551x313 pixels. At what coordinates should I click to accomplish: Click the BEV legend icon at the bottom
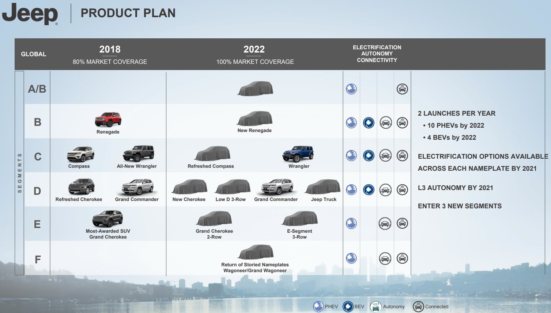tap(348, 306)
